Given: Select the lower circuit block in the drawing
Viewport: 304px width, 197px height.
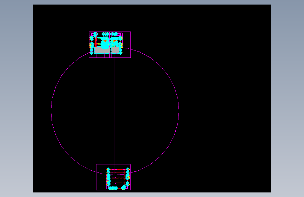Looking at the screenshot, I should (113, 177).
